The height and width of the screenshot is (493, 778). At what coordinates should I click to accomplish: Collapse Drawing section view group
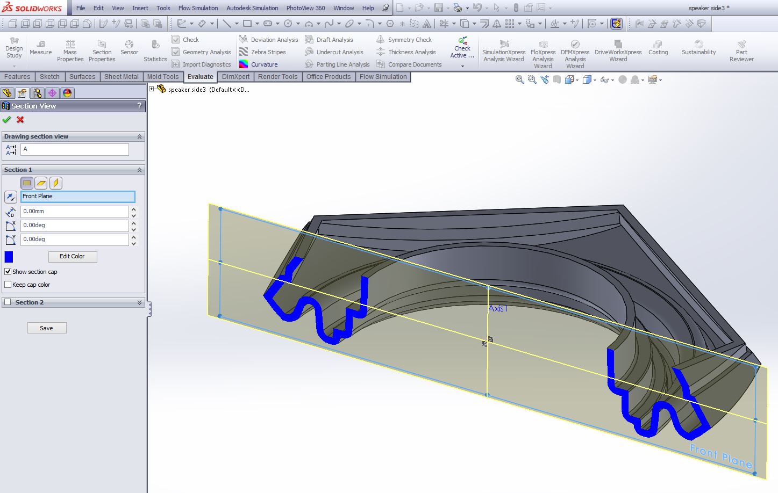139,137
